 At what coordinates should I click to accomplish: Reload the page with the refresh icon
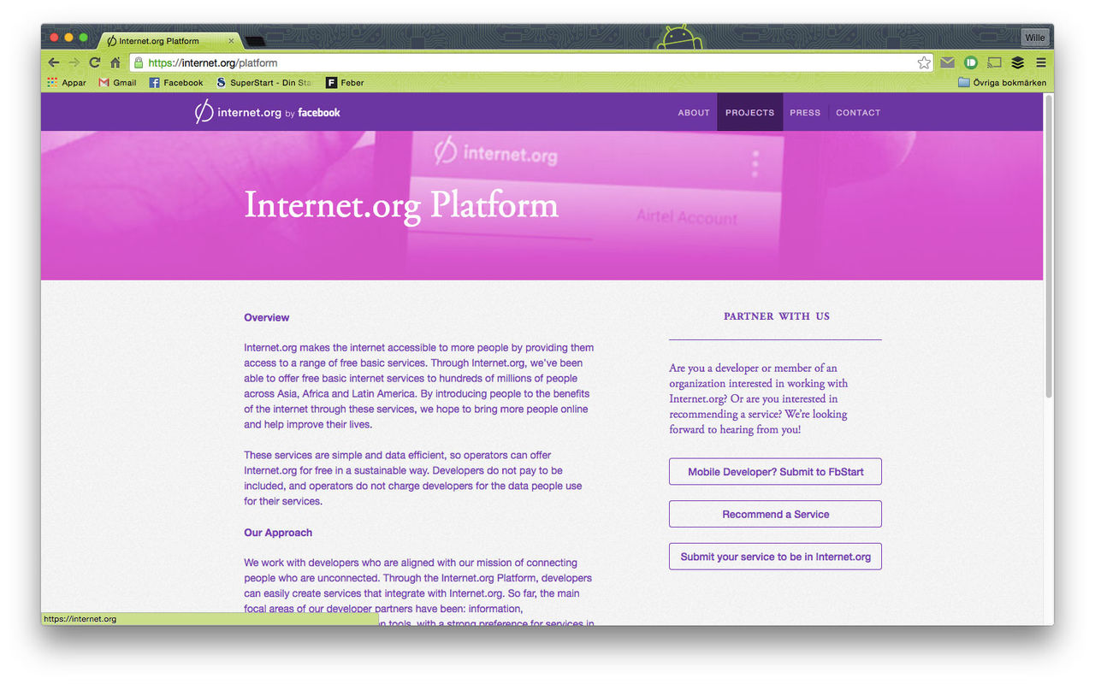(x=95, y=62)
